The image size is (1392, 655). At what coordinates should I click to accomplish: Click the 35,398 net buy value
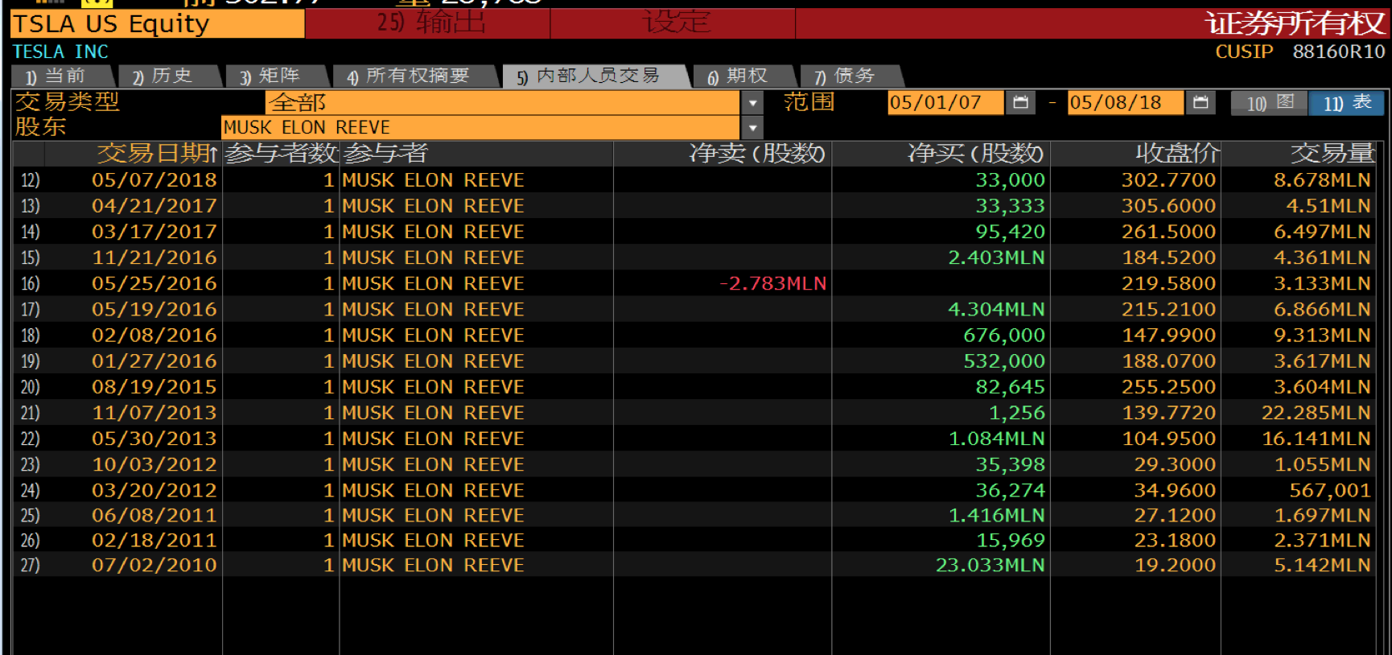point(1010,464)
